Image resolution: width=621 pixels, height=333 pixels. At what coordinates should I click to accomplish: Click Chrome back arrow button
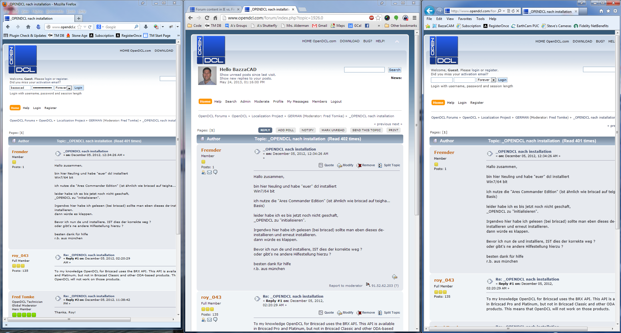(191, 18)
